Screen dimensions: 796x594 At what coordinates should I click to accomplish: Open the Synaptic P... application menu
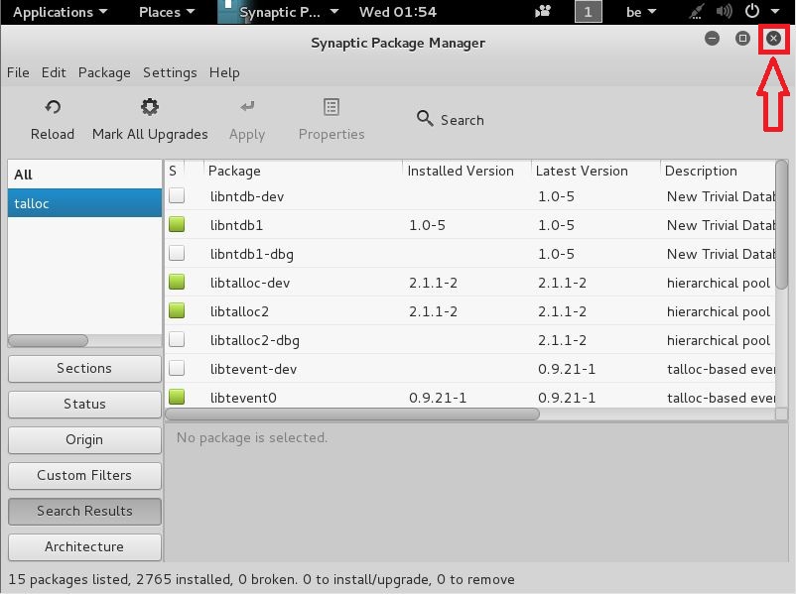pyautogui.click(x=279, y=12)
